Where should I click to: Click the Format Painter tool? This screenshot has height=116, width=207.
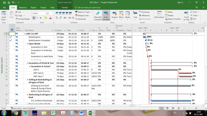[22, 19]
